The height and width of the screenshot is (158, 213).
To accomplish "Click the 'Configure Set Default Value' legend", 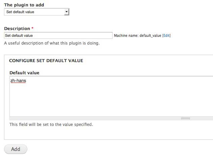I will coord(46,61).
